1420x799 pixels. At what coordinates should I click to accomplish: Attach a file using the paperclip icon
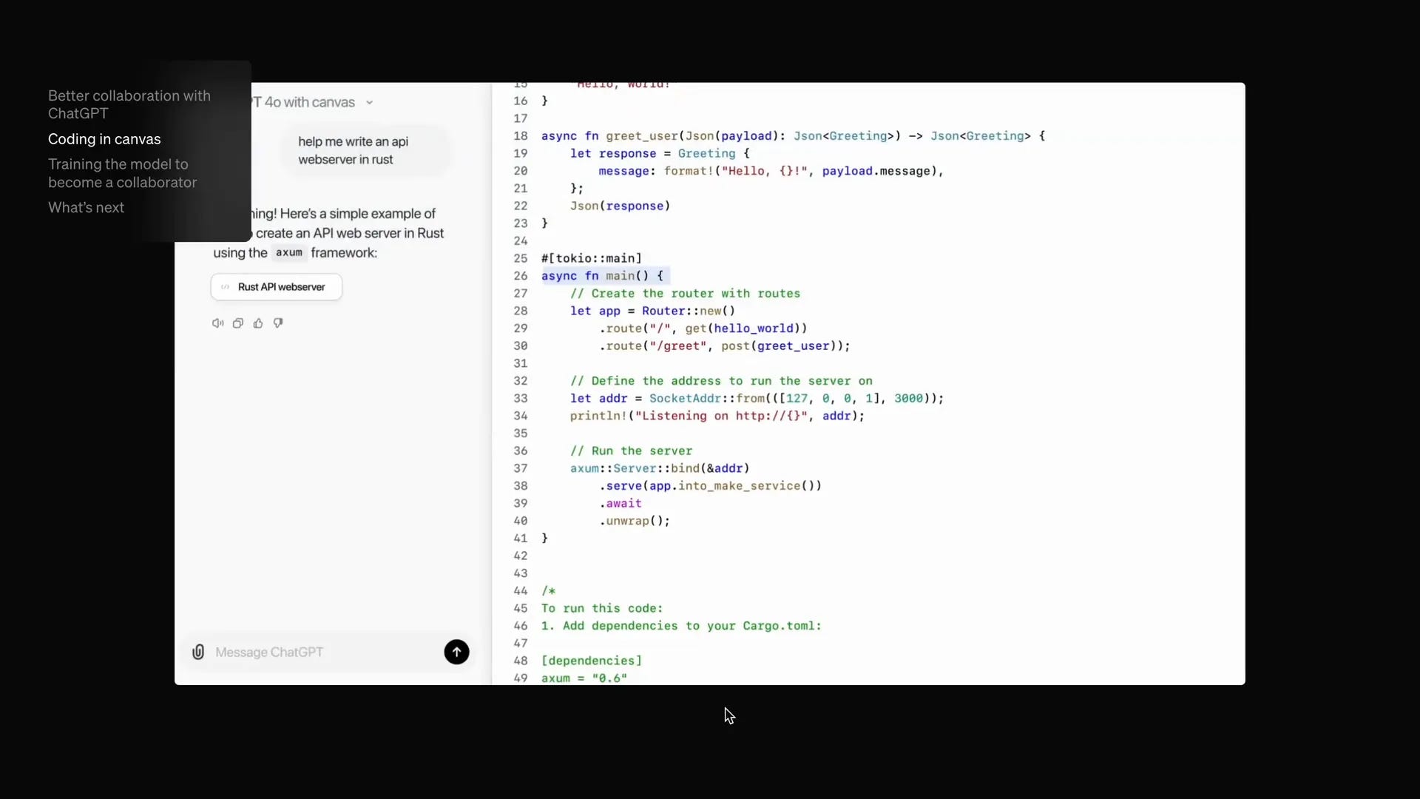198,652
